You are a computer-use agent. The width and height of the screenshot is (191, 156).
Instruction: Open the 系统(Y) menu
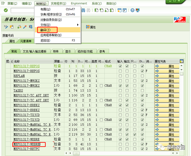click(97, 3)
